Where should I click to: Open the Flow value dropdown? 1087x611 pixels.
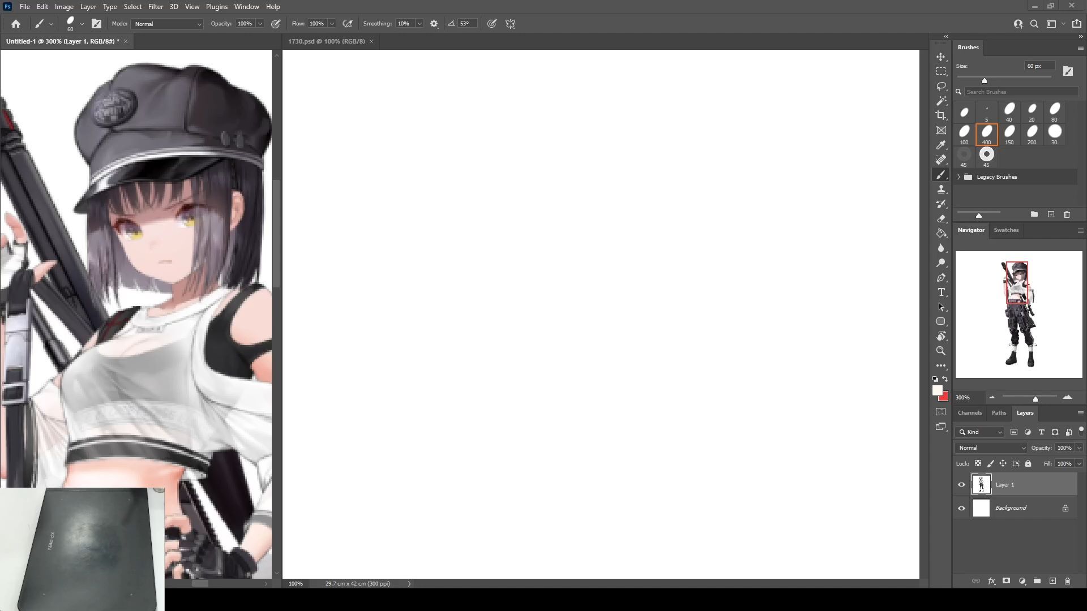[x=332, y=24]
